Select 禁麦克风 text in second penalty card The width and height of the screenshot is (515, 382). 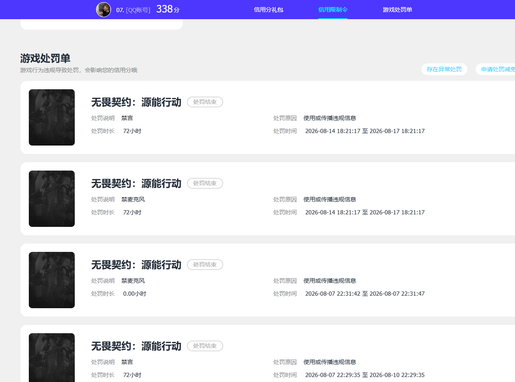(133, 199)
